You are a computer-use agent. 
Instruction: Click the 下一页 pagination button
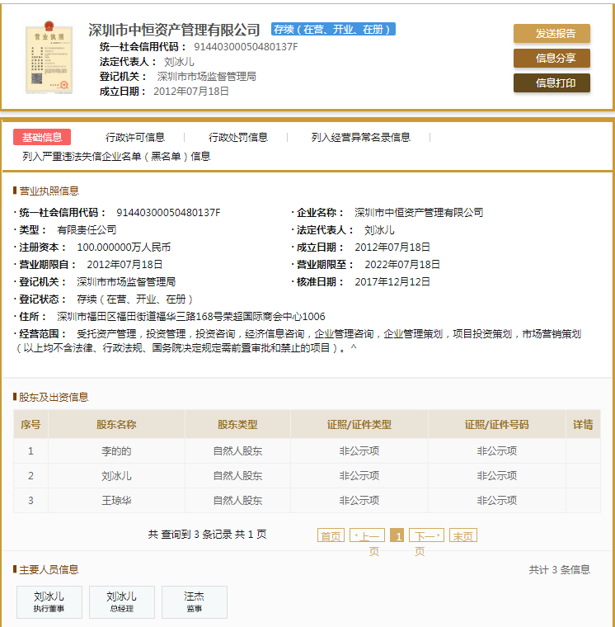(426, 536)
